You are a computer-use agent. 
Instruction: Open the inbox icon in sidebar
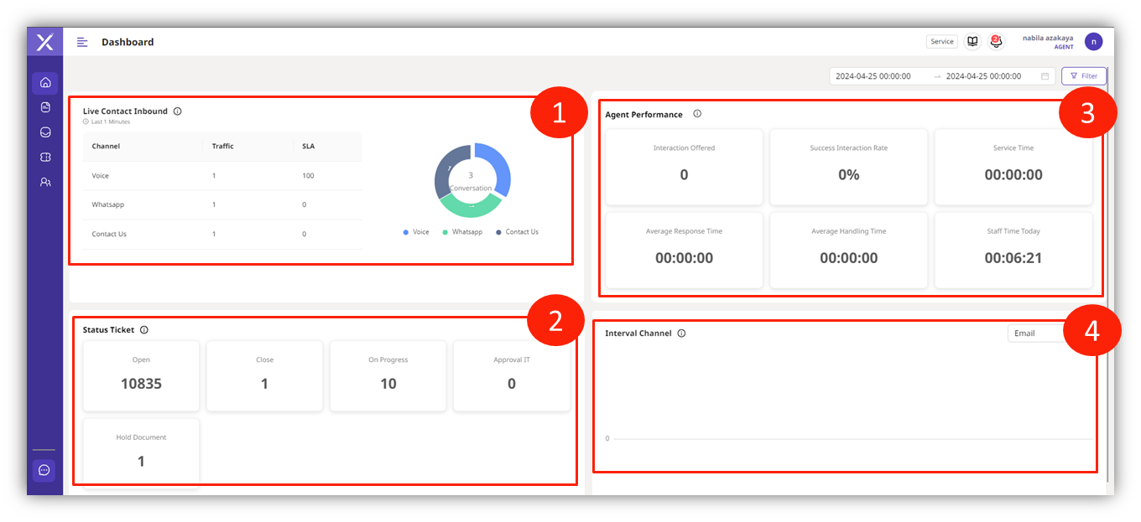(45, 132)
